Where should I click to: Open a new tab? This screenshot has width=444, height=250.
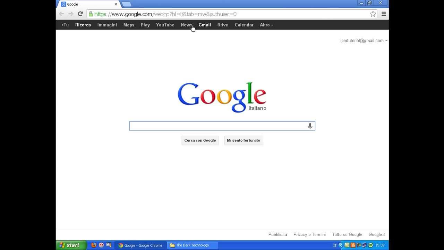point(127,4)
